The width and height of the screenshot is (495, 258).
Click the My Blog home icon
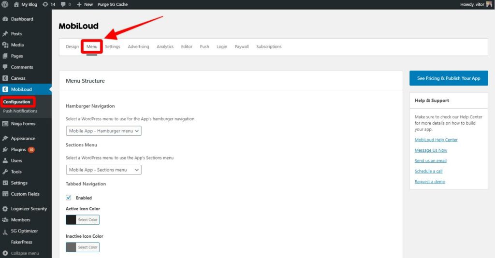(16, 4)
